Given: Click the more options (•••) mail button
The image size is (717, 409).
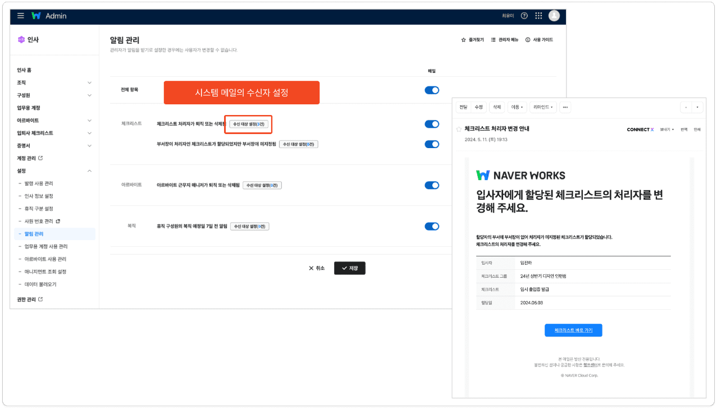Looking at the screenshot, I should (x=565, y=107).
